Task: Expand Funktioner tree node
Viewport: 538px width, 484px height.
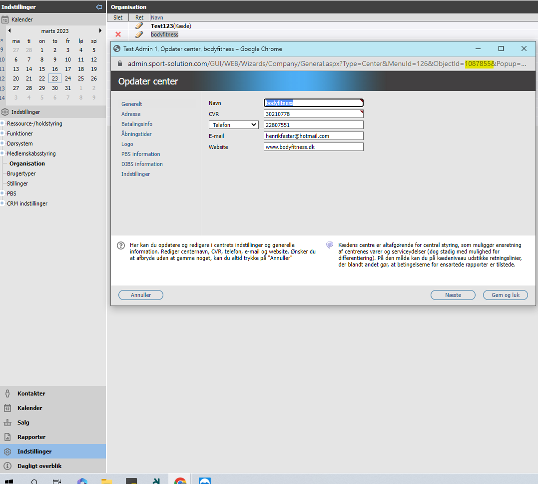Action: [x=2, y=133]
